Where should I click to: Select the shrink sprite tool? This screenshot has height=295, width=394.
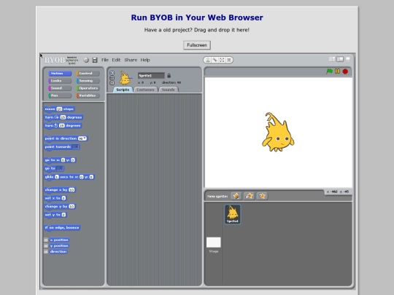(229, 60)
